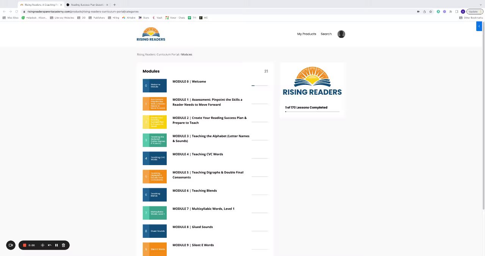The height and width of the screenshot is (256, 485).
Task: Expand the blue side panel arrow
Action: pos(479,26)
